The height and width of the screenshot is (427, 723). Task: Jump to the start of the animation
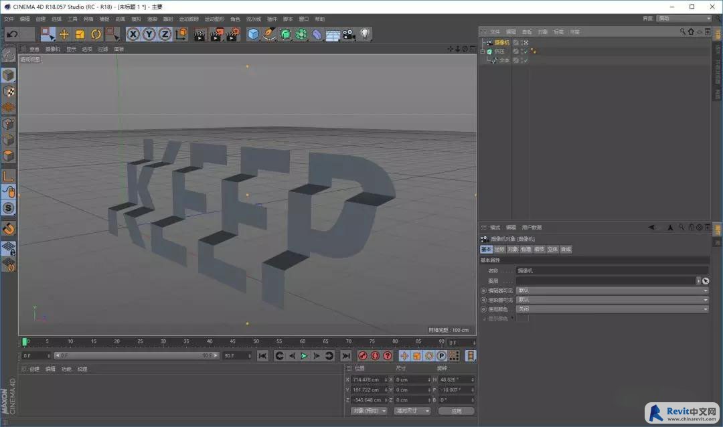(262, 356)
